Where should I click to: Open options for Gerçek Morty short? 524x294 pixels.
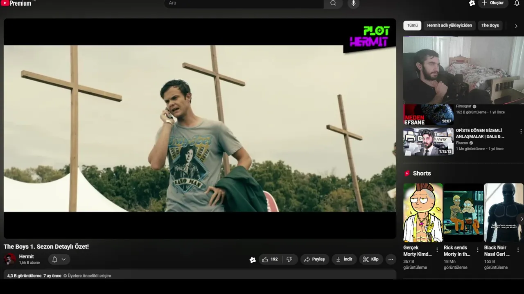click(437, 250)
